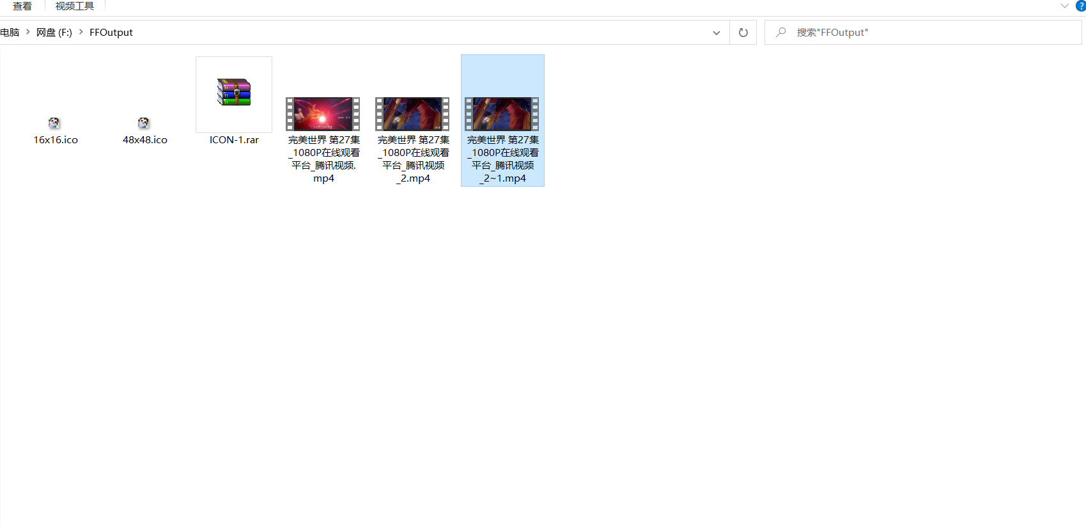This screenshot has width=1086, height=525.
Task: Go to 电脑 in the address breadcrumb
Action: [10, 33]
